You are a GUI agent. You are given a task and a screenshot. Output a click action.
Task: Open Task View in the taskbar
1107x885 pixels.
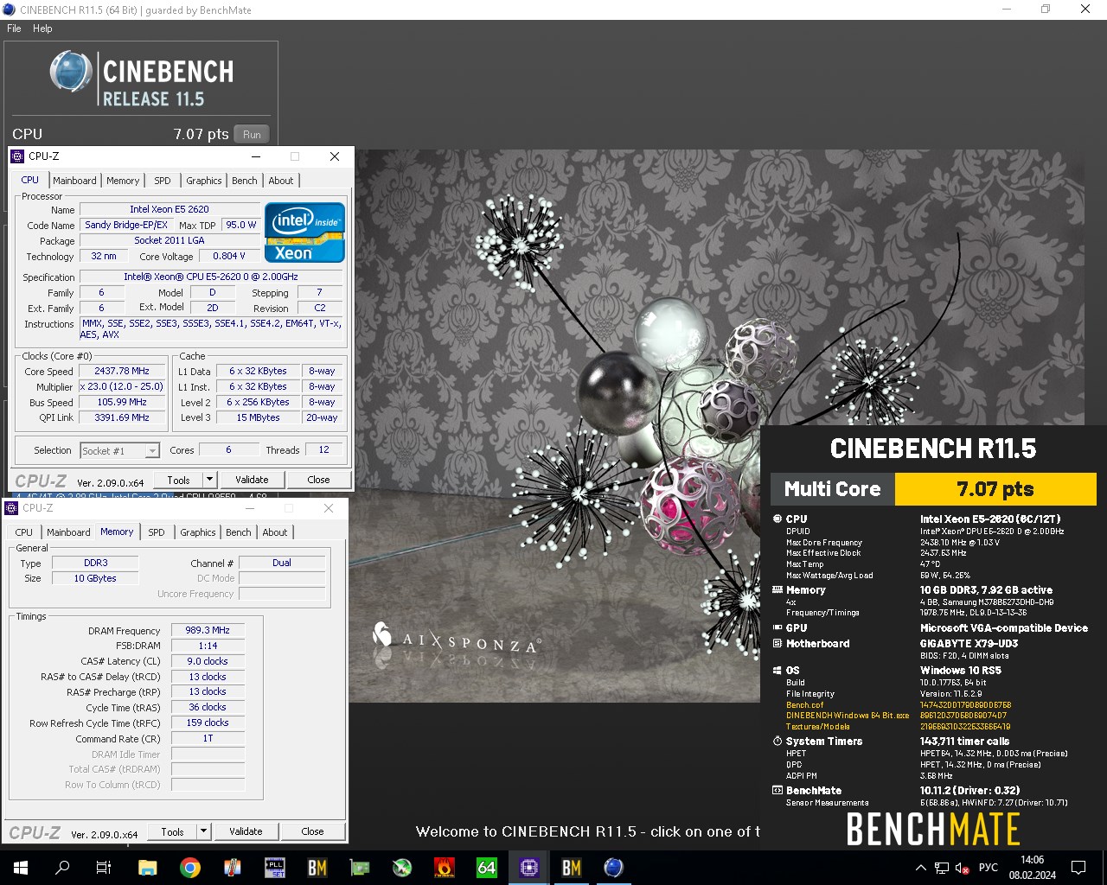[x=104, y=867]
